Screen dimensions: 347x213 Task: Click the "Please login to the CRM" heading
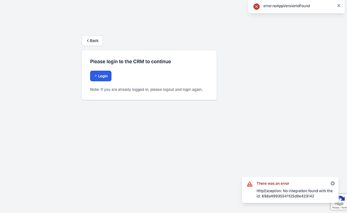pyautogui.click(x=130, y=62)
